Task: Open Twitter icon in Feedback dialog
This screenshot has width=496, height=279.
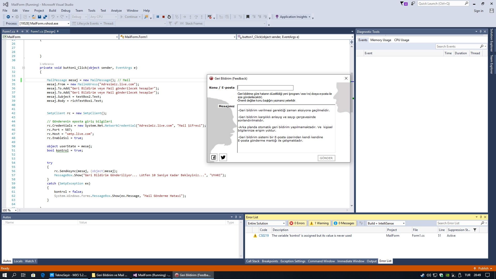Action: point(223,157)
